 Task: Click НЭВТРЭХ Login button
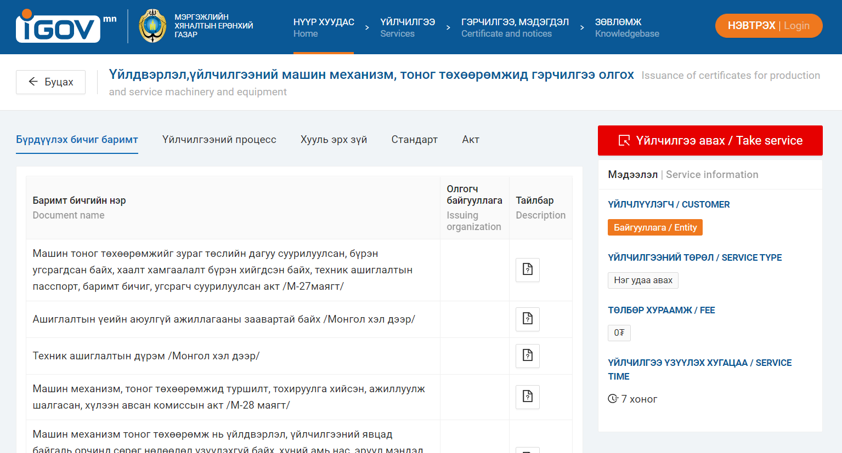click(768, 26)
